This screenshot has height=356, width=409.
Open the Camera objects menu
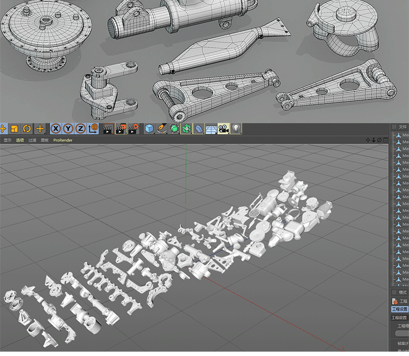coord(223,129)
